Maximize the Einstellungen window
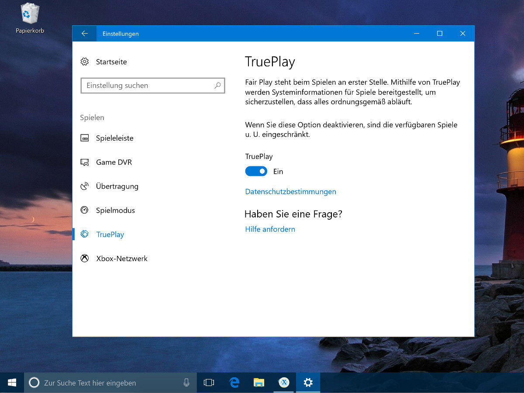Image resolution: width=524 pixels, height=393 pixels. click(440, 34)
